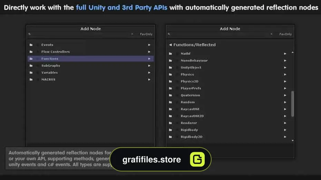The image size is (321, 180).
Task: Click folder icon beside SubGraphs
Action: pos(31,66)
